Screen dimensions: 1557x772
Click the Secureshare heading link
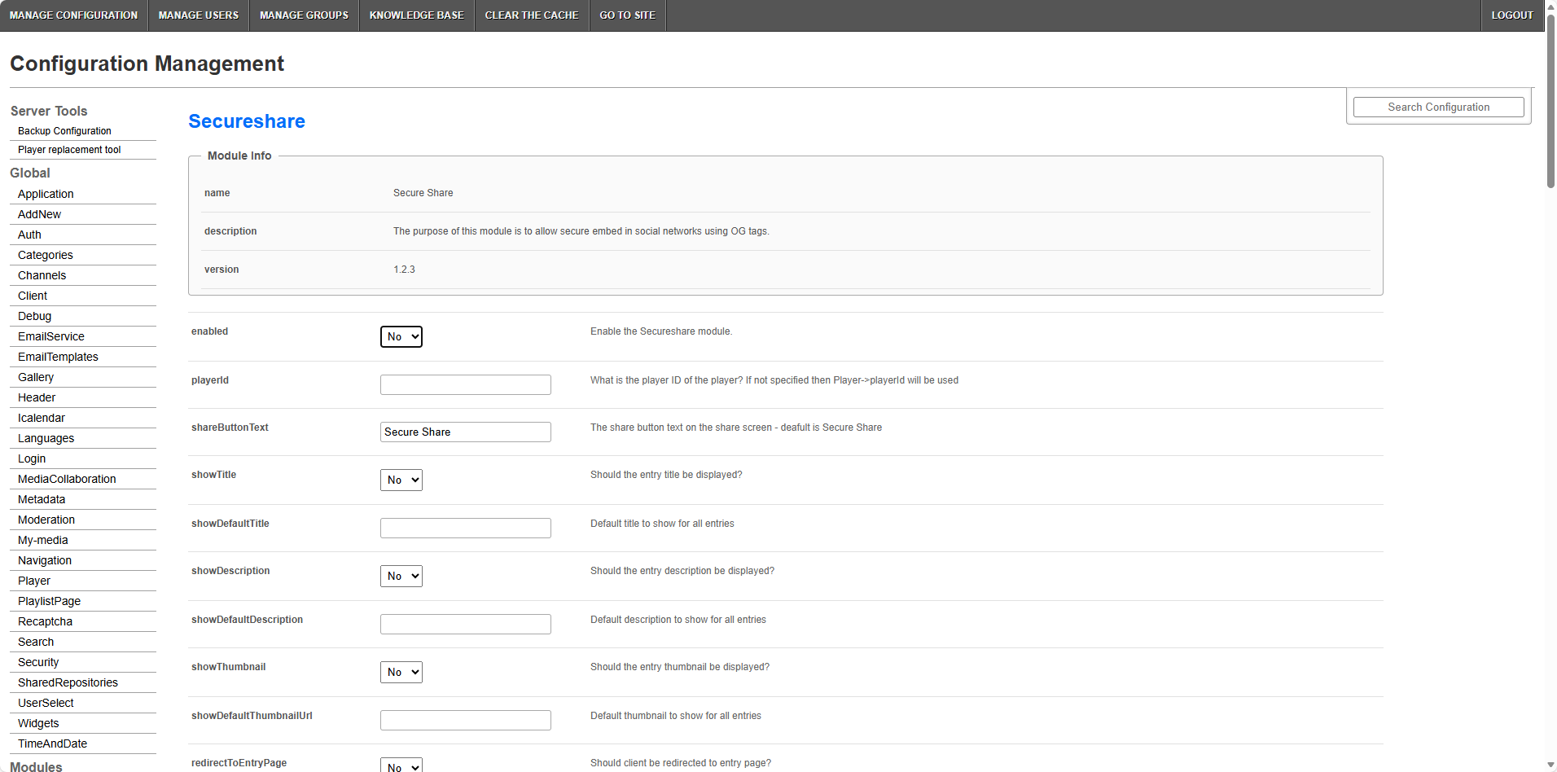point(247,121)
